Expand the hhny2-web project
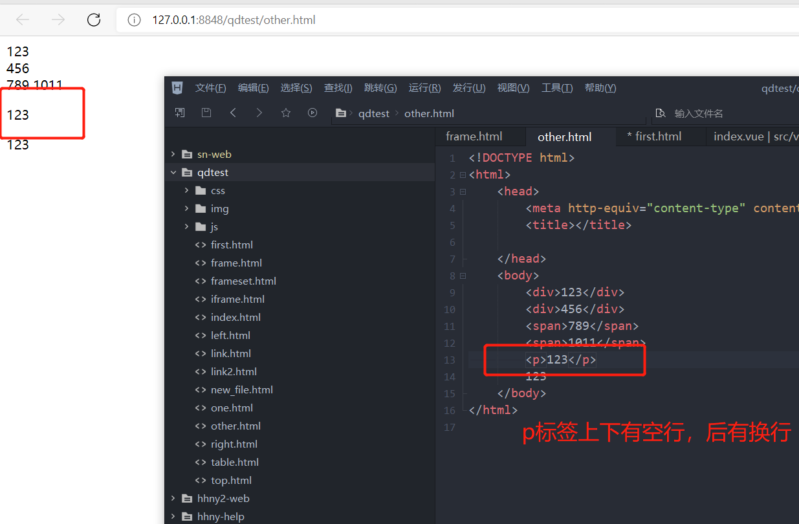 (x=173, y=498)
